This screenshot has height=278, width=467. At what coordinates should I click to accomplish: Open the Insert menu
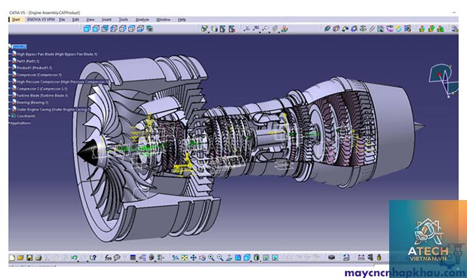click(106, 20)
